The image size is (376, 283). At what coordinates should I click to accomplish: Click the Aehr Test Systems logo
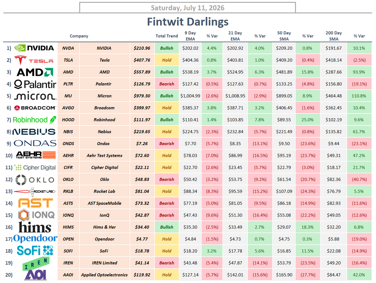click(35, 155)
